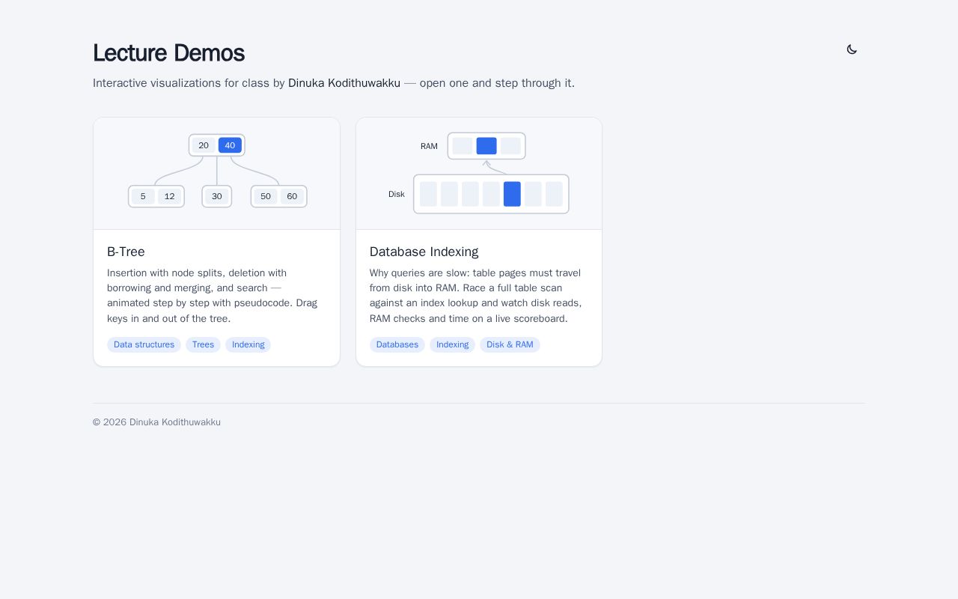
Task: Click the key 20 in root node
Action: coord(204,145)
